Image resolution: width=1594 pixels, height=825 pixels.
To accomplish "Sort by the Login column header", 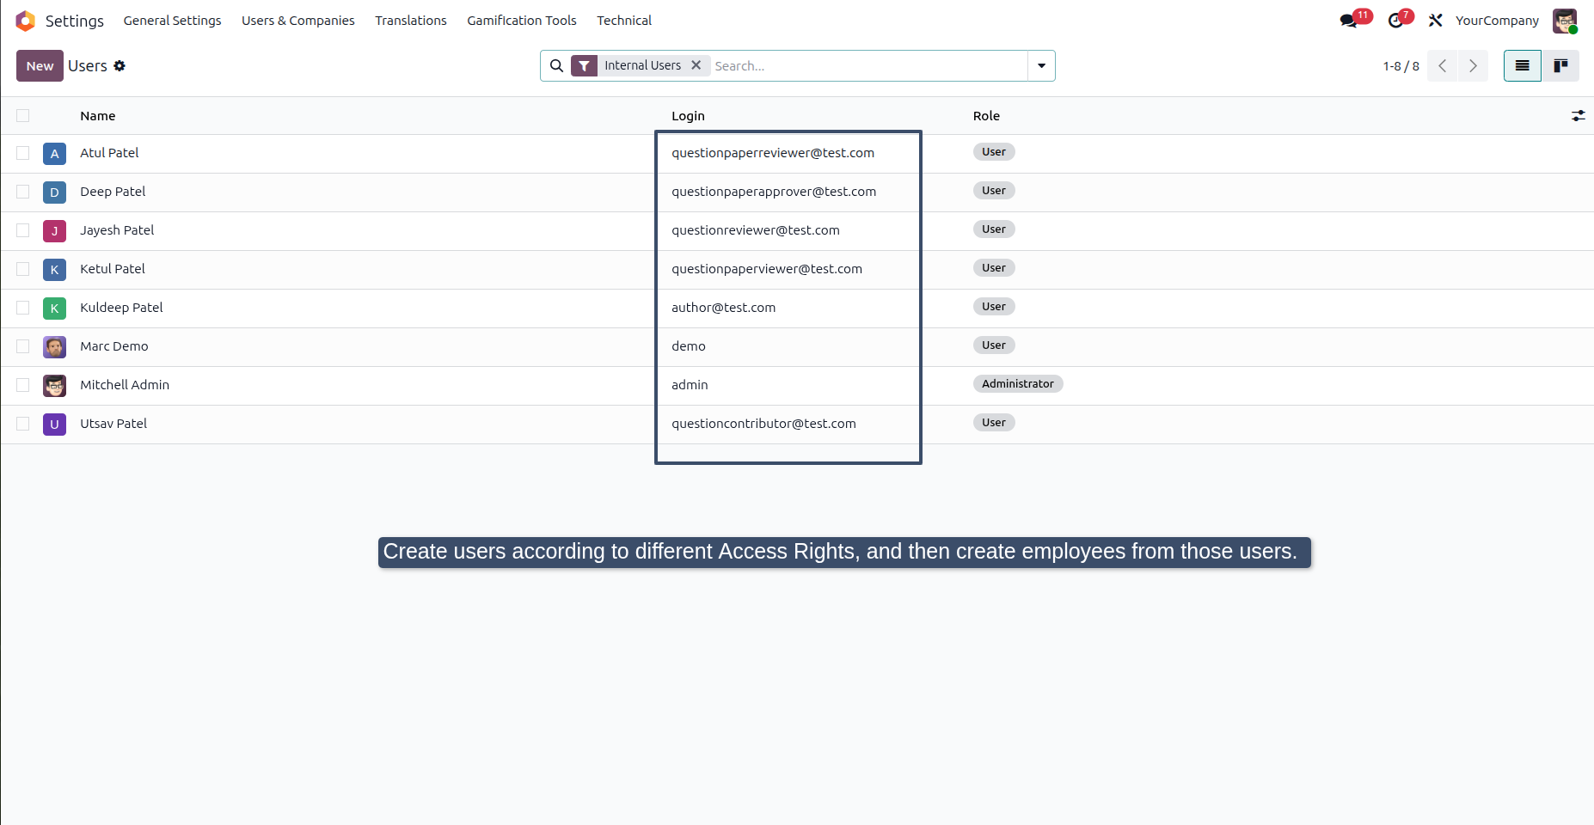I will click(688, 116).
